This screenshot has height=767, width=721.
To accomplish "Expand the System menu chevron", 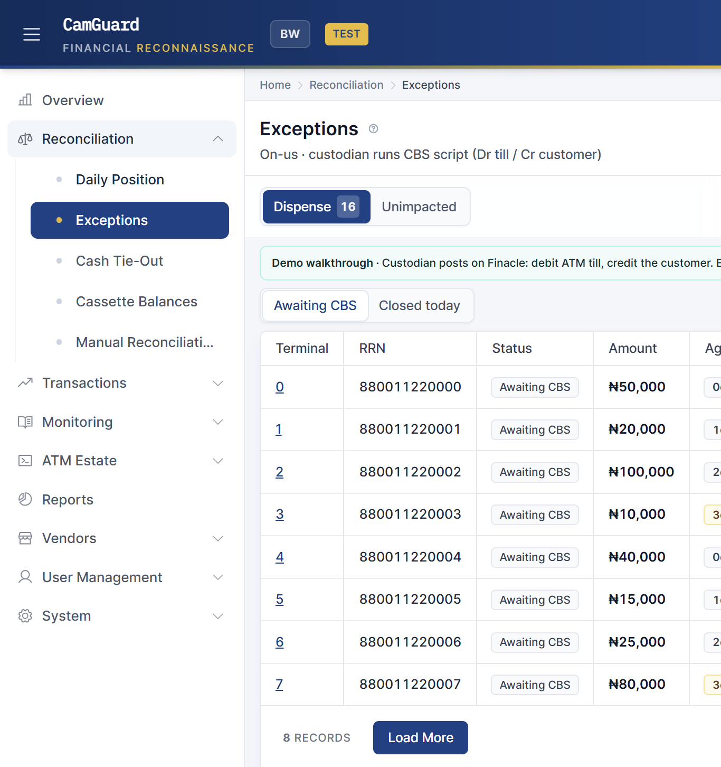I will (218, 616).
